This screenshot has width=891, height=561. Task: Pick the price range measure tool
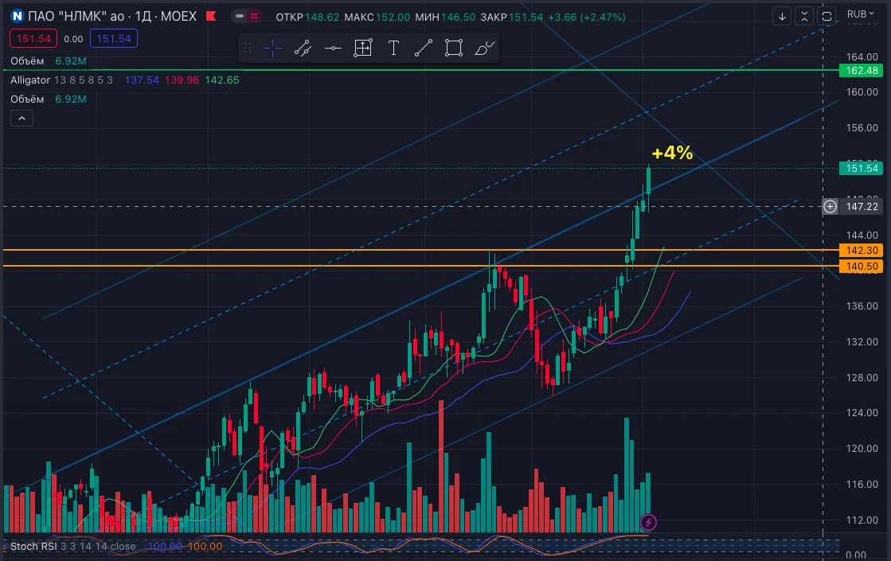click(x=363, y=49)
